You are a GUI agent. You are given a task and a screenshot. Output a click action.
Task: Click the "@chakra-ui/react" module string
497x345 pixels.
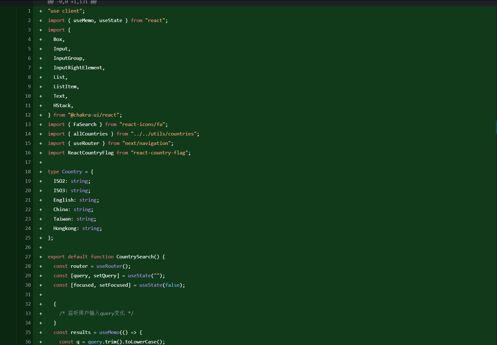tap(94, 115)
